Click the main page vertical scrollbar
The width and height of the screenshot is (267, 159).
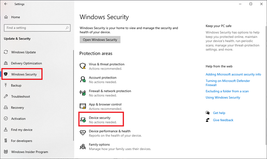(x=266, y=85)
